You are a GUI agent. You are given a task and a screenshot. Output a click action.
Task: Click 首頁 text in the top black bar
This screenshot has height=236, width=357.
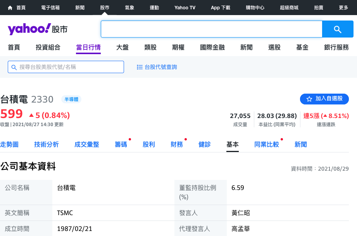tap(21, 8)
